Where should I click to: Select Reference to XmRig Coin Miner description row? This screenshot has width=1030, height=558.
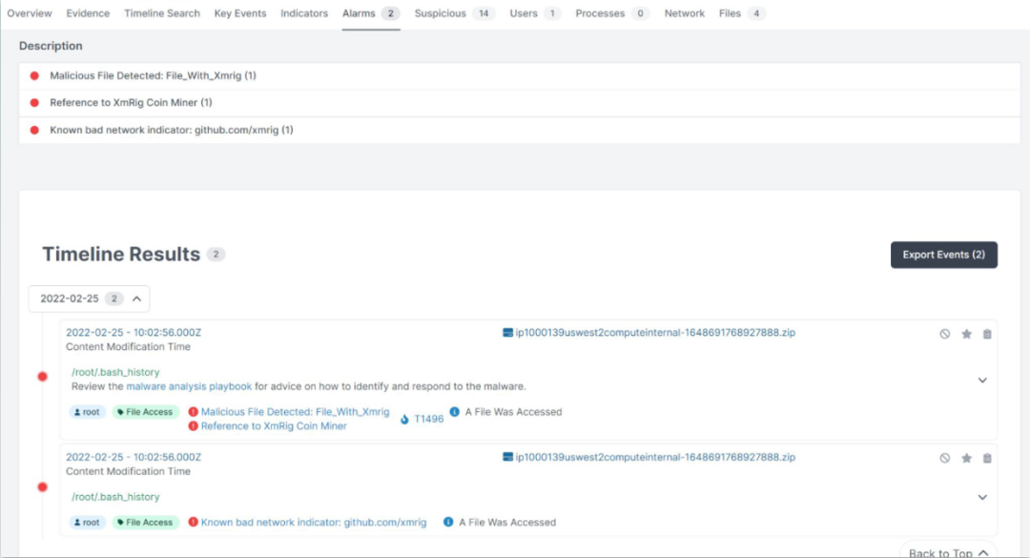coord(520,102)
